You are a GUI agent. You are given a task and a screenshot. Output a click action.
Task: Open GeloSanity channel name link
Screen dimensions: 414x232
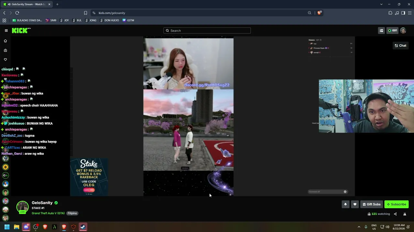click(x=42, y=203)
